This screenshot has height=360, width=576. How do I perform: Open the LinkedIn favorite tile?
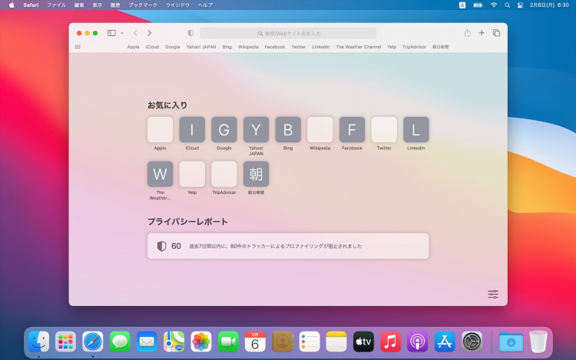tap(415, 129)
